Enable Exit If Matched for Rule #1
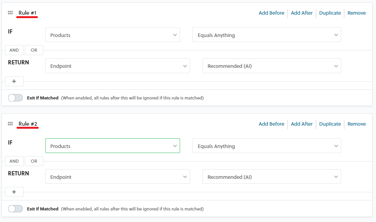Image resolution: width=376 pixels, height=222 pixels. [15, 98]
